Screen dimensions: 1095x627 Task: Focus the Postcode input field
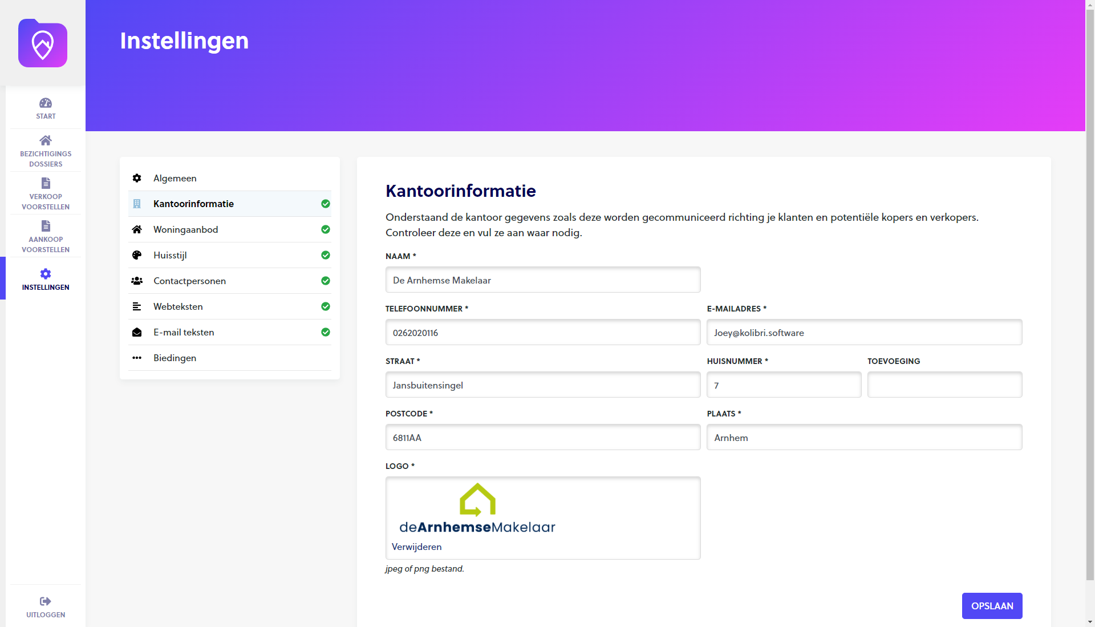[543, 438]
